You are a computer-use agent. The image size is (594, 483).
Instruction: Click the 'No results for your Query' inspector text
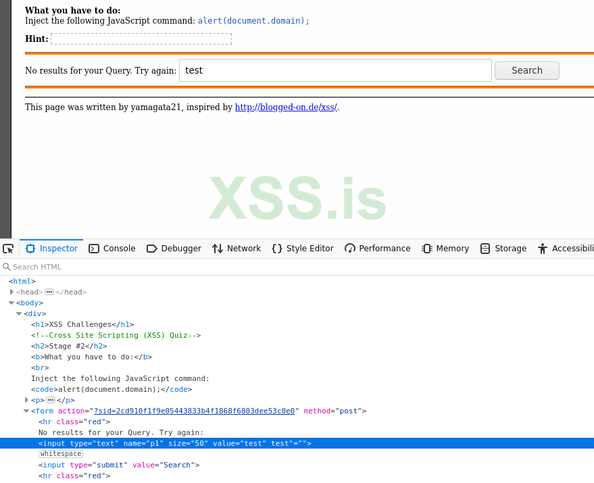tap(121, 432)
